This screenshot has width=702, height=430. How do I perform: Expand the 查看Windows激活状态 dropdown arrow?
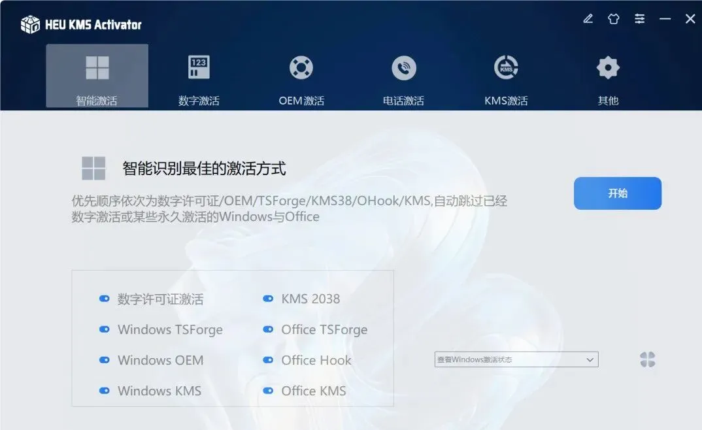click(x=590, y=360)
